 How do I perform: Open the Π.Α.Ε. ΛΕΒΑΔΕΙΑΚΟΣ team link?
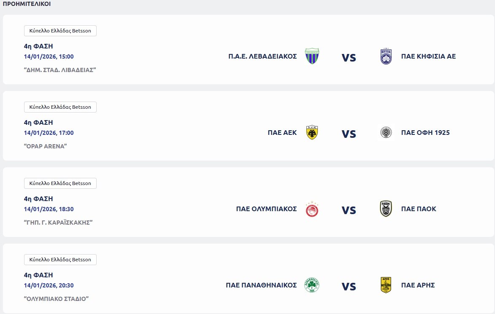pos(262,56)
